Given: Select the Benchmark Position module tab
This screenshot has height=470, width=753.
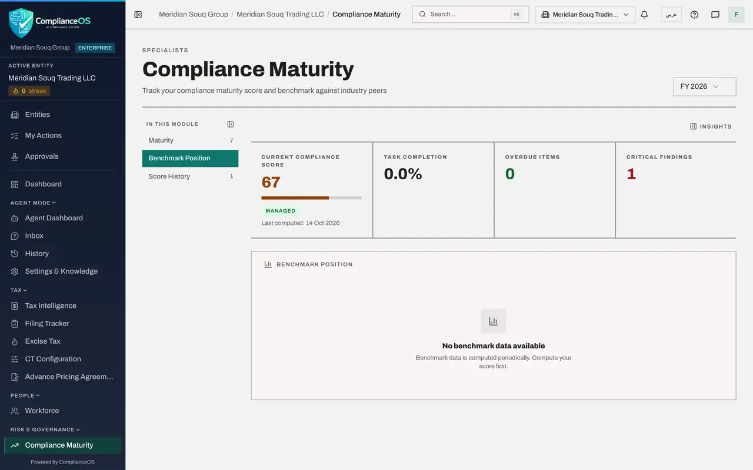Looking at the screenshot, I should (x=190, y=158).
